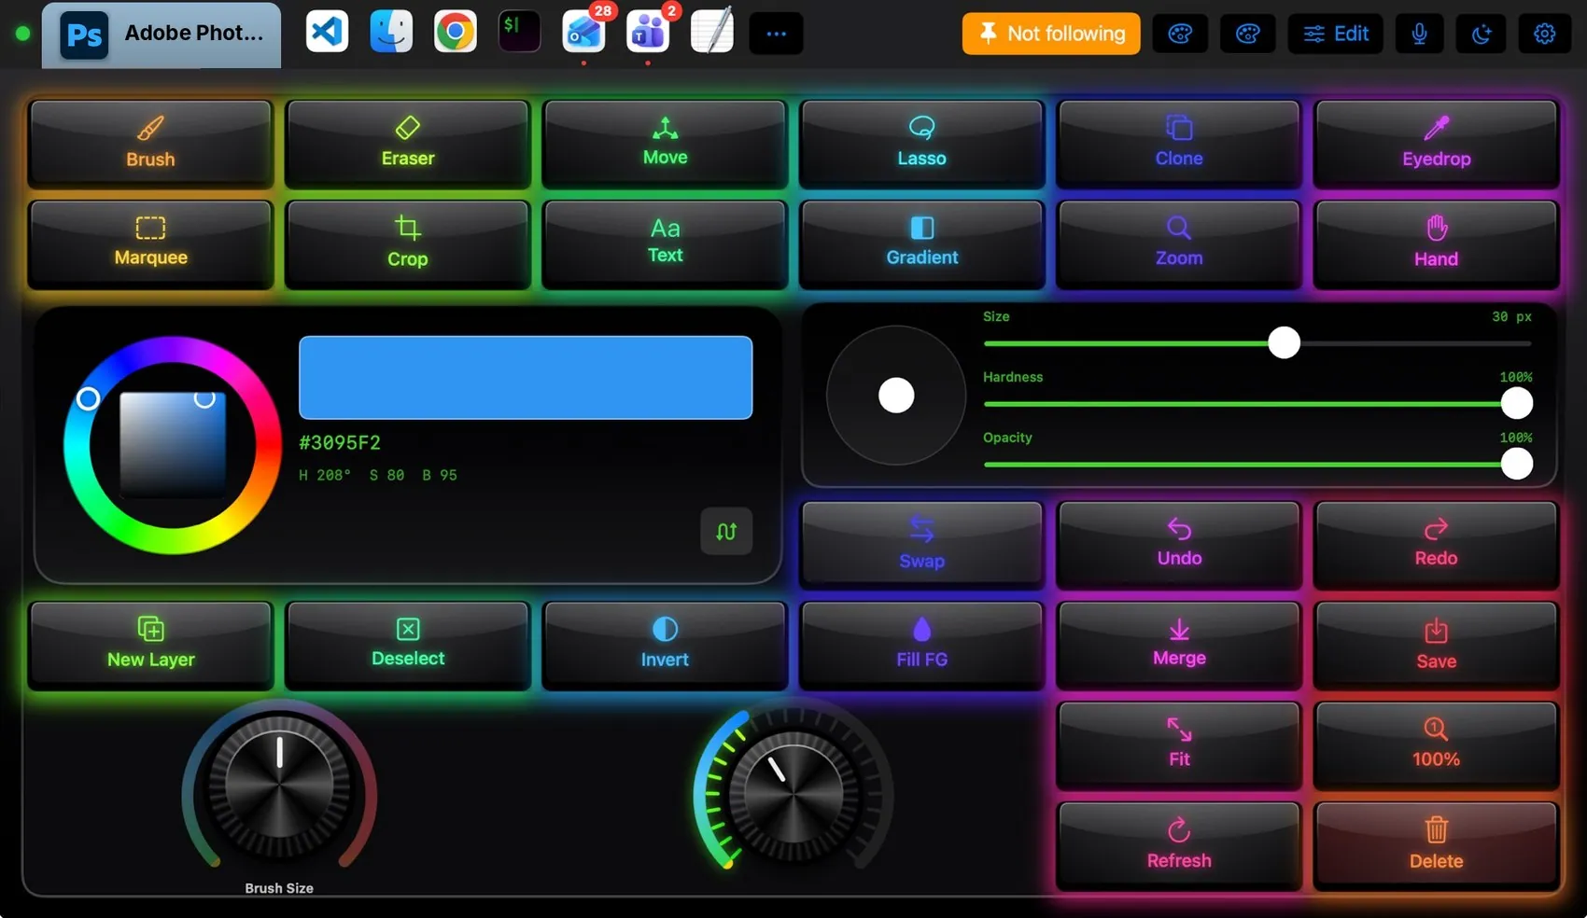Toggle the Not following pin button
This screenshot has width=1587, height=918.
click(1051, 34)
